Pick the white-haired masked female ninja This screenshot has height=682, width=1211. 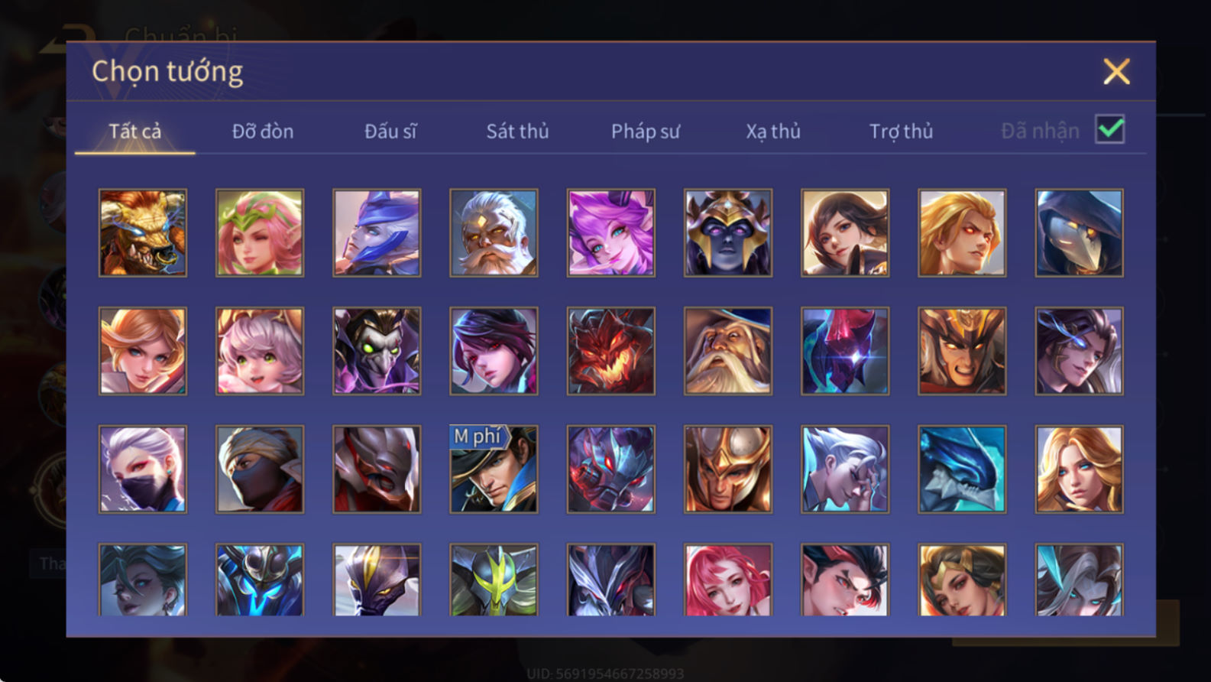pos(143,469)
